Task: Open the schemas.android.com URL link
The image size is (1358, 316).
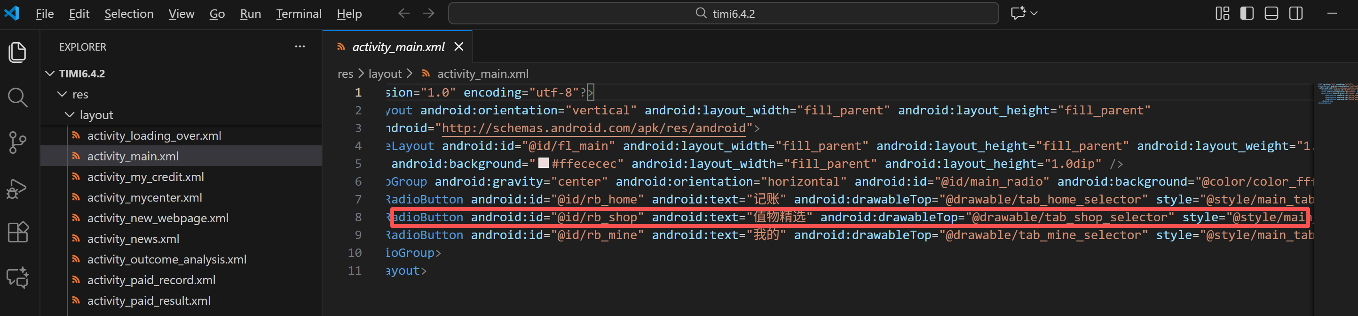Action: pyautogui.click(x=593, y=128)
